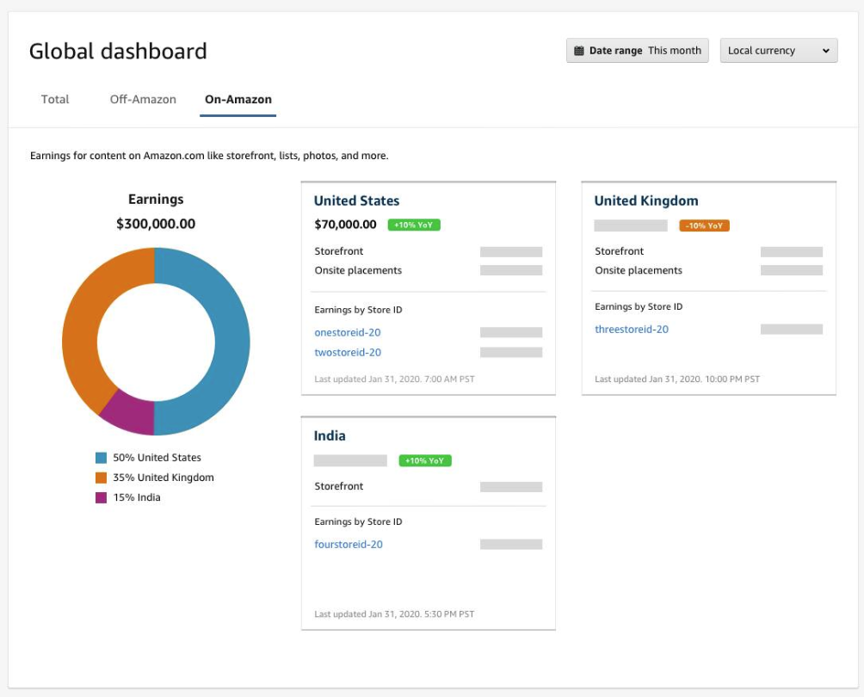Click Earnings by Store ID in India card
Screen dimensions: 864x697
click(x=358, y=521)
